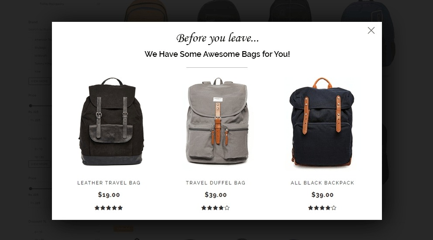Viewport: 433px width, 240px height.
Task: Click the first star under Leather Travel Bag
Action: pyautogui.click(x=97, y=208)
